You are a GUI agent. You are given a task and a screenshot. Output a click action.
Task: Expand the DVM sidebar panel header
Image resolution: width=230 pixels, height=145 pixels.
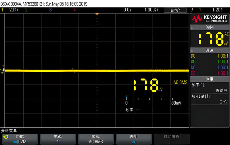(210, 27)
